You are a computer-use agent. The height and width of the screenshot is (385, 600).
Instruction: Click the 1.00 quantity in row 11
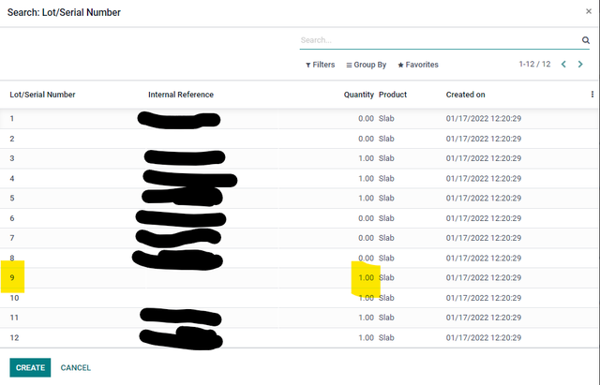(x=367, y=318)
